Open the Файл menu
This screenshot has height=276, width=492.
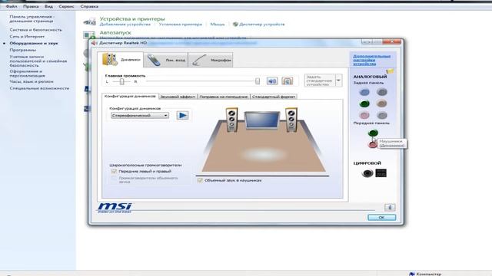pos(12,6)
